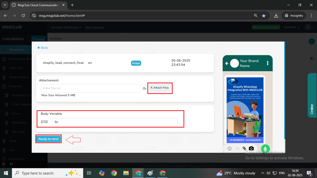Viewport: 317px width, 178px height.
Task: Open Task View on the taskbar
Action: (x=89, y=173)
